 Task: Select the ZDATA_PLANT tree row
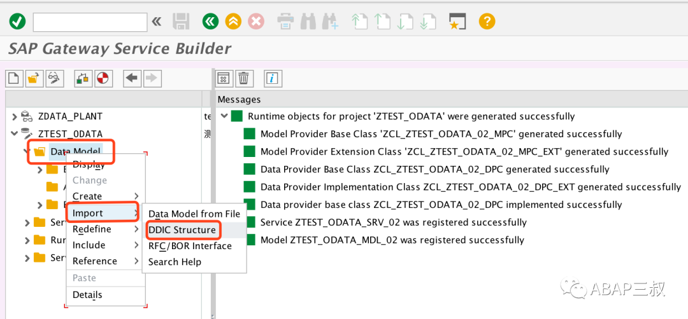pyautogui.click(x=70, y=116)
